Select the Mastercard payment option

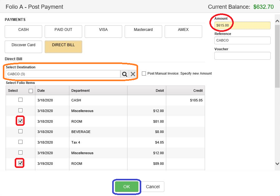(x=143, y=31)
